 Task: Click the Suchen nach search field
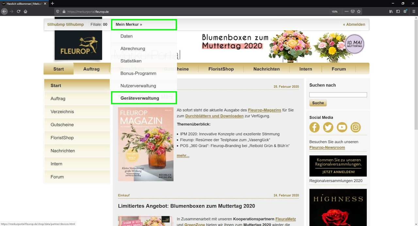[338, 95]
